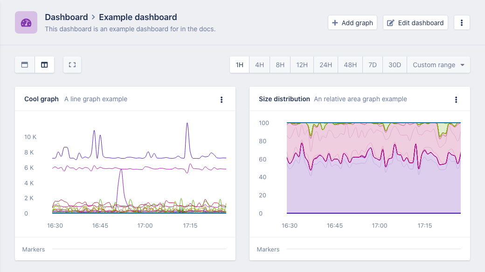Image resolution: width=485 pixels, height=272 pixels.
Task: Click the purple dashboard gauge icon
Action: coord(26,22)
